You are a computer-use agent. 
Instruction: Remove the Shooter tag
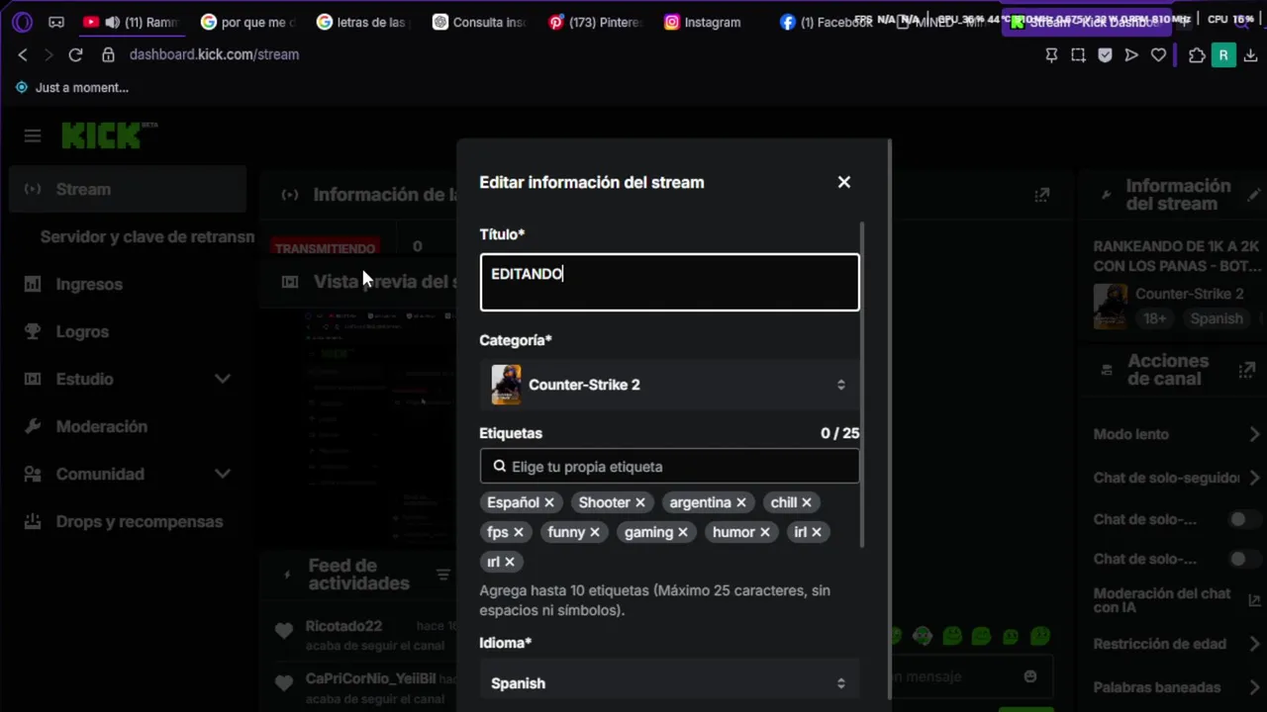coord(639,502)
